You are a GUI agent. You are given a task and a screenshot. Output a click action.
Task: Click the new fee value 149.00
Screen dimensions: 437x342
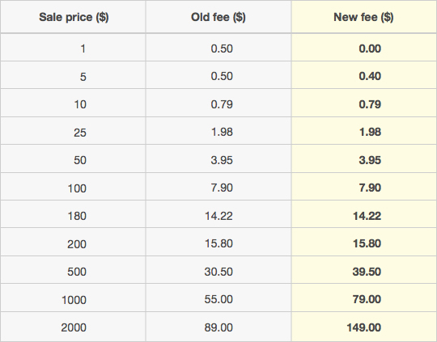click(363, 327)
